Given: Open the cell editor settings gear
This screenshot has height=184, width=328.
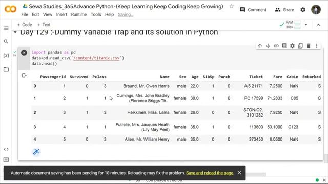Looking at the screenshot, I should 292,46.
